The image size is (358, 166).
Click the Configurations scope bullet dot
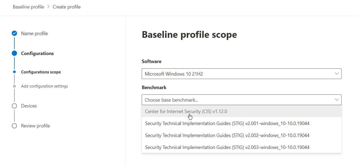14,72
